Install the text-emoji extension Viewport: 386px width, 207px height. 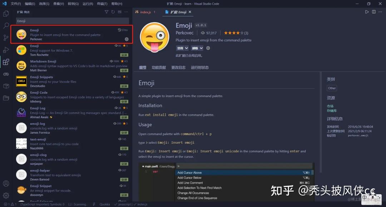[x=124, y=148]
